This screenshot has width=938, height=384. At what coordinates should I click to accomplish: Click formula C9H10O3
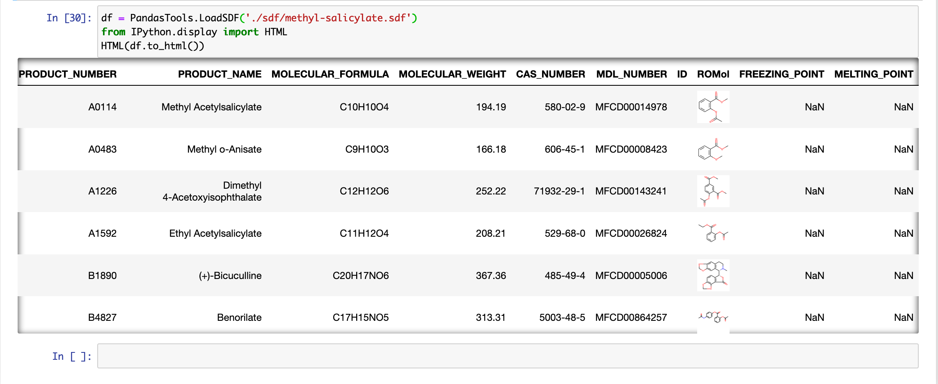click(x=367, y=149)
